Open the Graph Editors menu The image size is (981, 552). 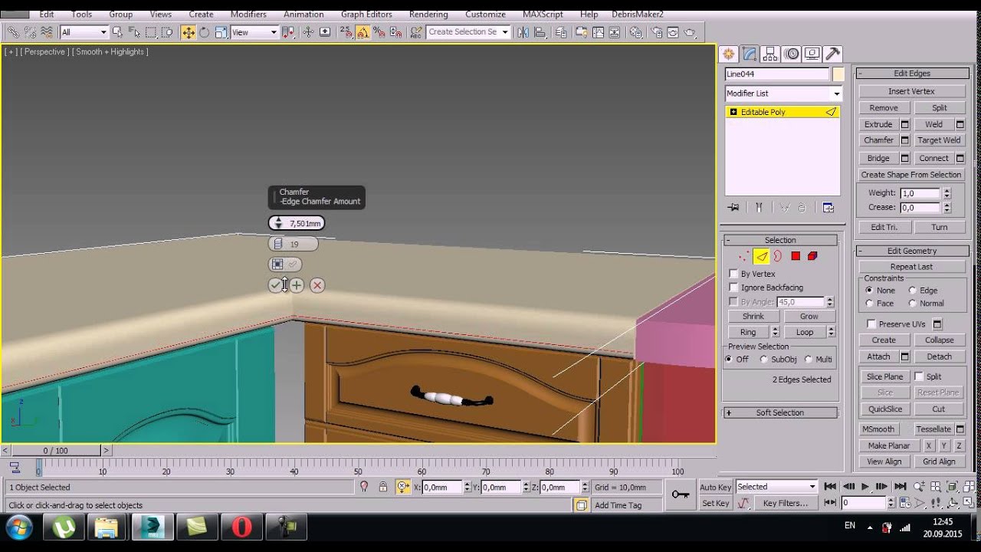pyautogui.click(x=366, y=14)
